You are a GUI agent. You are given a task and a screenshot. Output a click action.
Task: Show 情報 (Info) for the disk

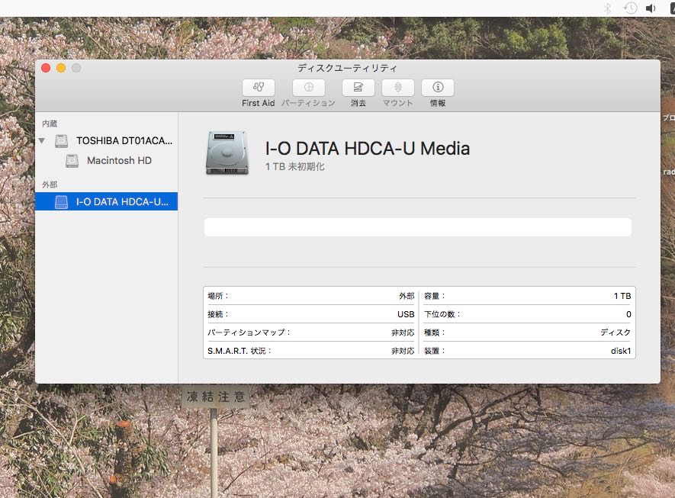(x=438, y=88)
